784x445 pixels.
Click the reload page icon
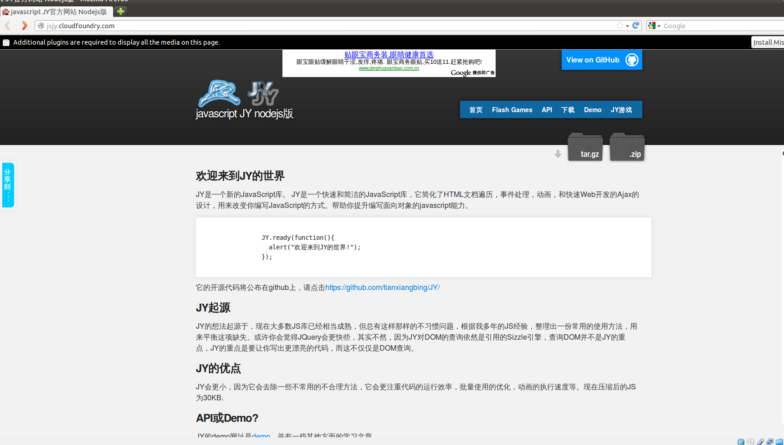636,26
